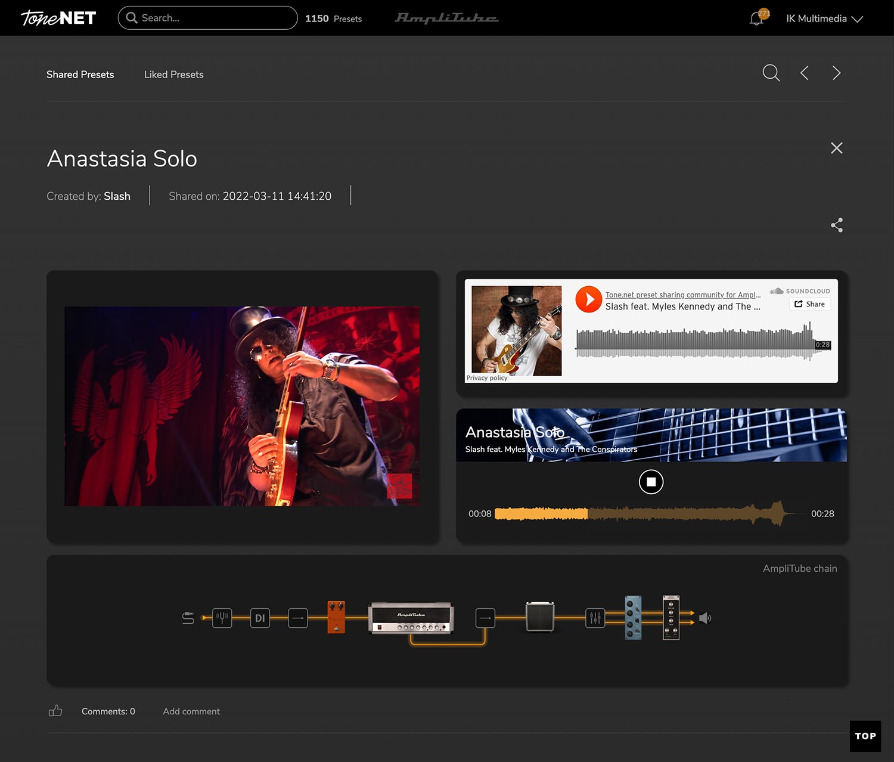This screenshot has height=762, width=894.
Task: Switch to the Liked Presets tab
Action: click(x=173, y=75)
